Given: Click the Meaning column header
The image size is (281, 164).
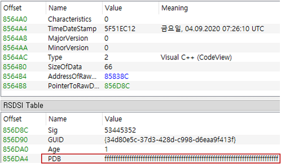Looking at the screenshot, I should tap(175, 8).
